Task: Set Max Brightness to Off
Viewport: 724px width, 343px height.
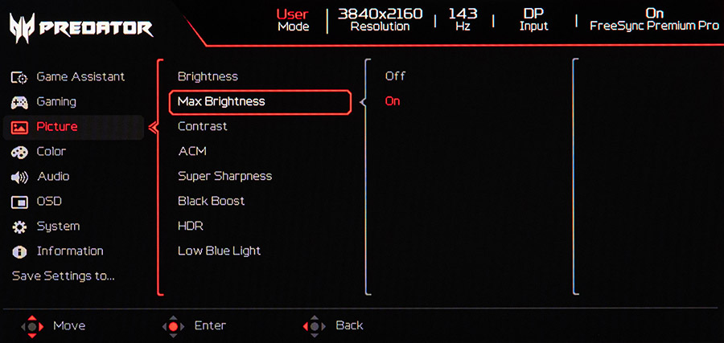Action: (x=395, y=76)
